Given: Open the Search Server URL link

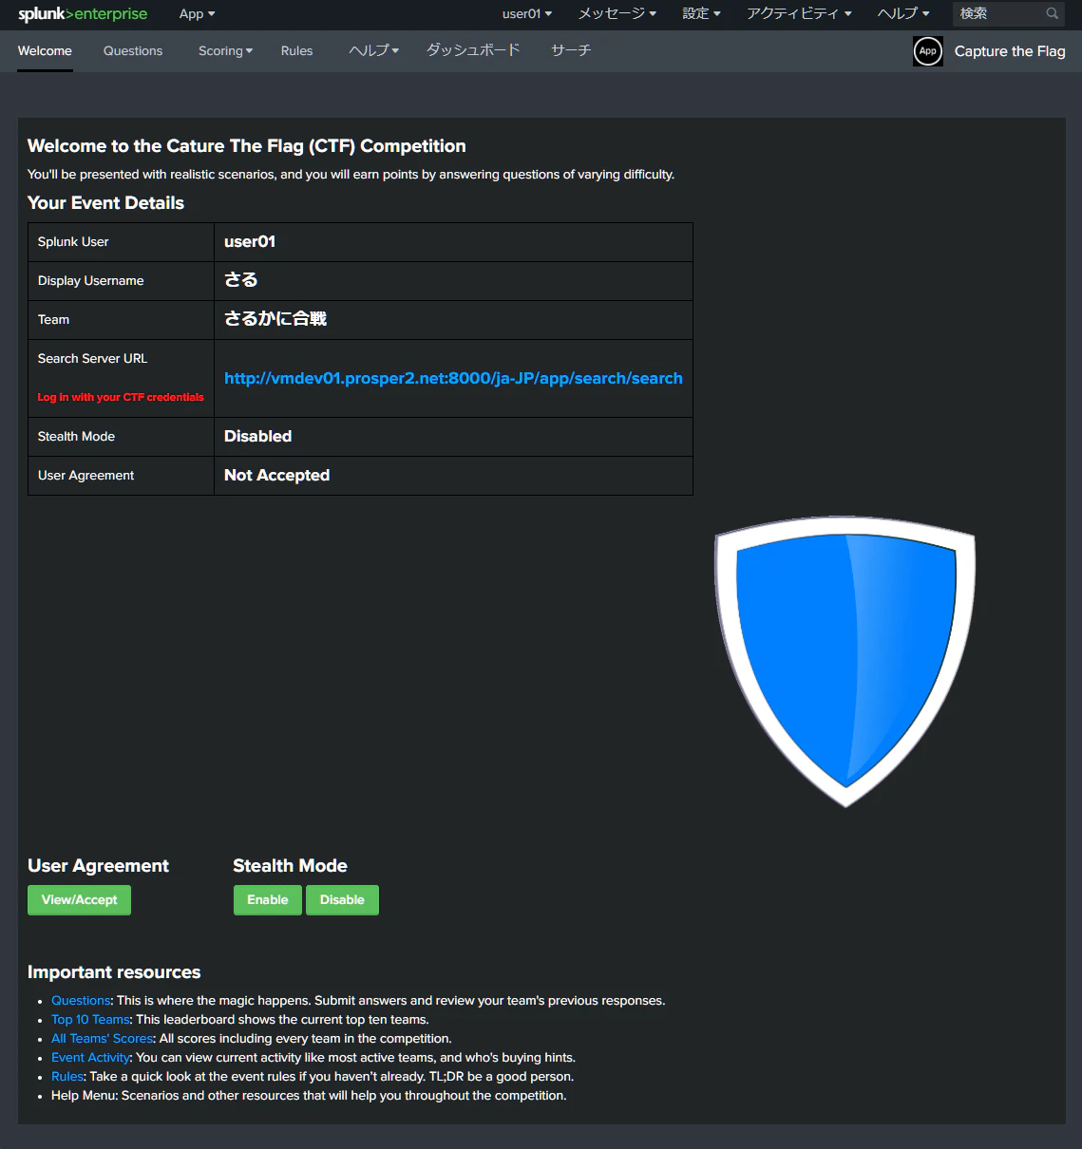Looking at the screenshot, I should pos(453,378).
